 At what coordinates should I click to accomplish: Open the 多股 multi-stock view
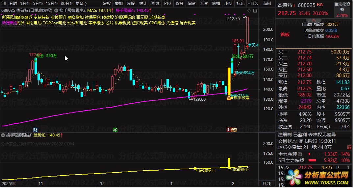(x=131, y=3)
